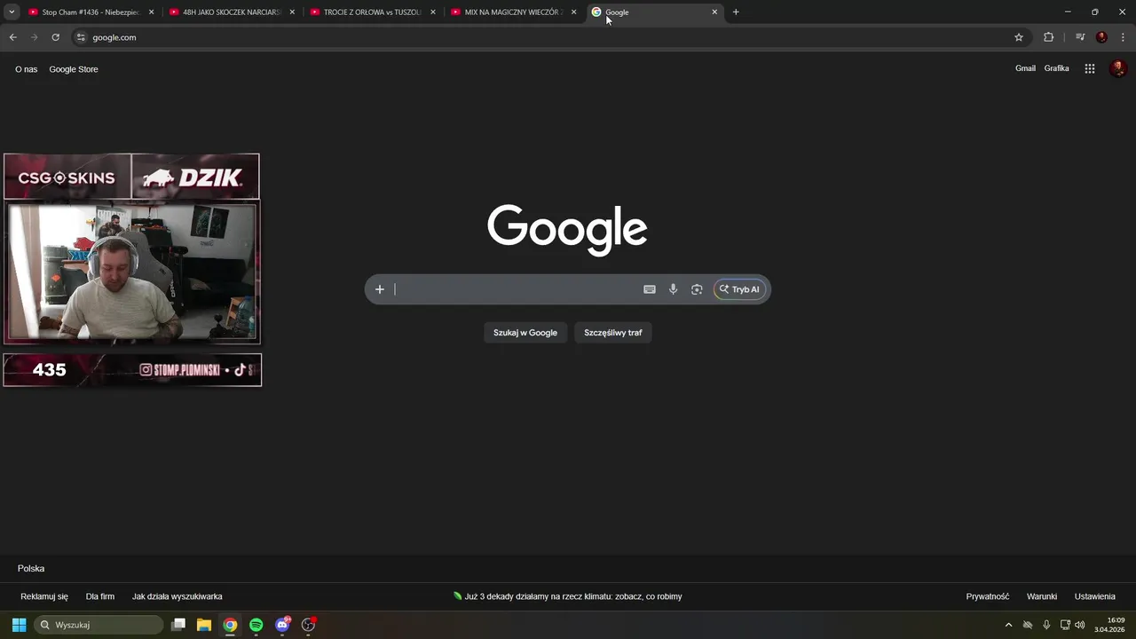1136x639 pixels.
Task: Show hidden system tray icons
Action: pos(1008,625)
